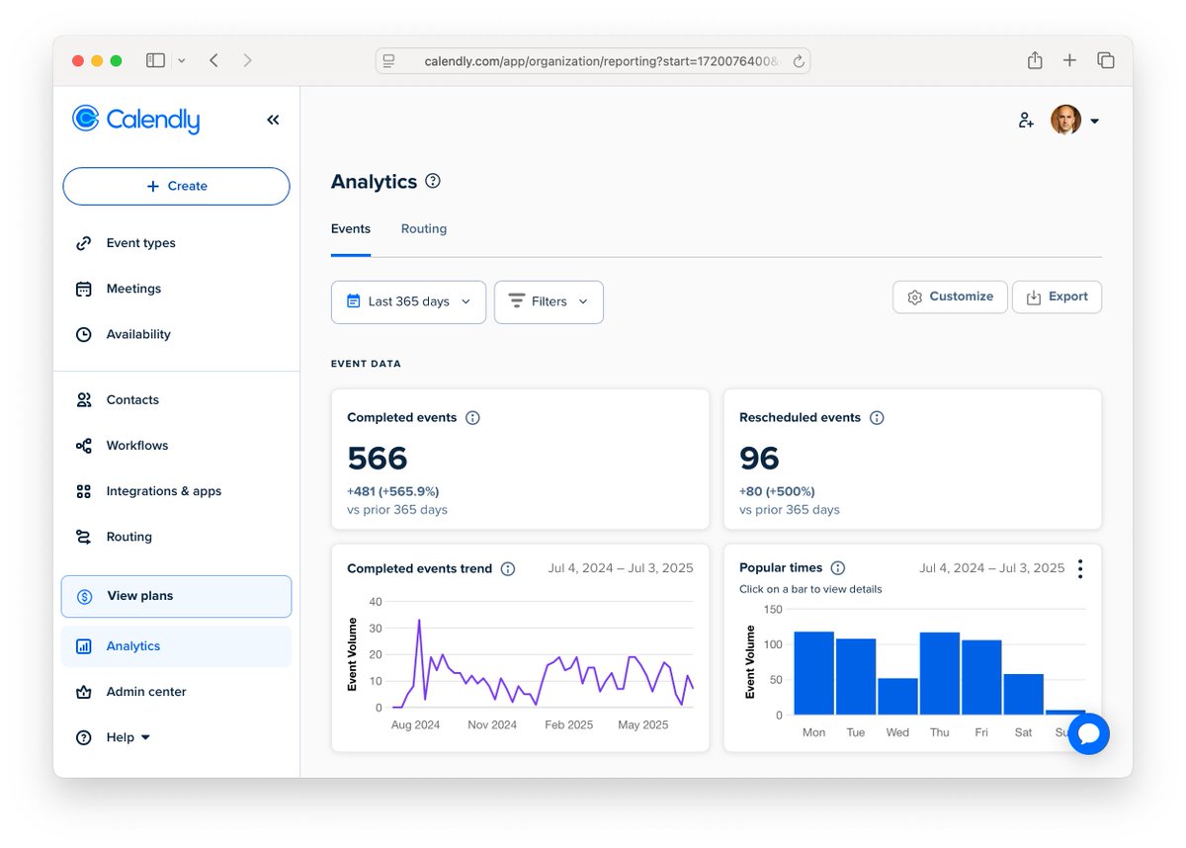Click the browser sidebar toggle icon
Image resolution: width=1186 pixels, height=848 pixels.
pyautogui.click(x=155, y=60)
